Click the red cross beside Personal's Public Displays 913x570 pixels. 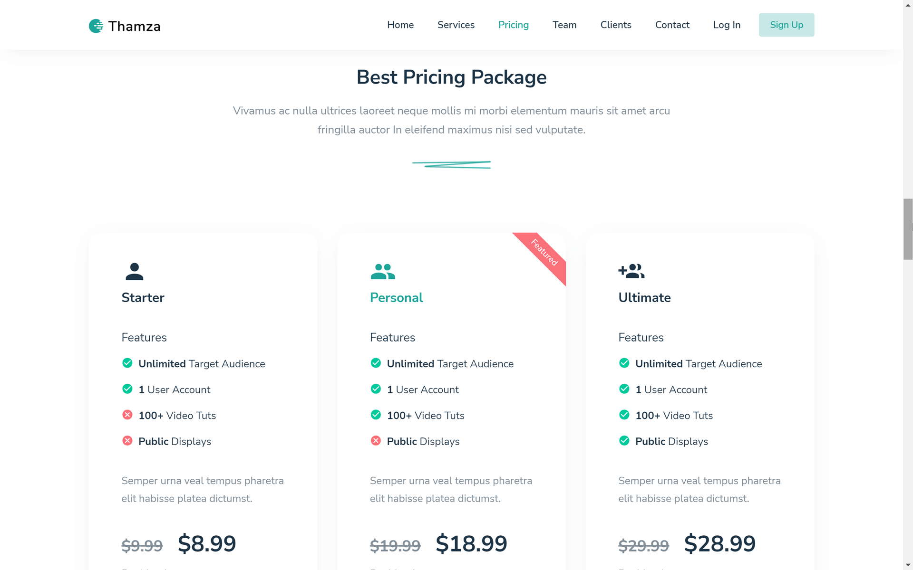point(376,441)
